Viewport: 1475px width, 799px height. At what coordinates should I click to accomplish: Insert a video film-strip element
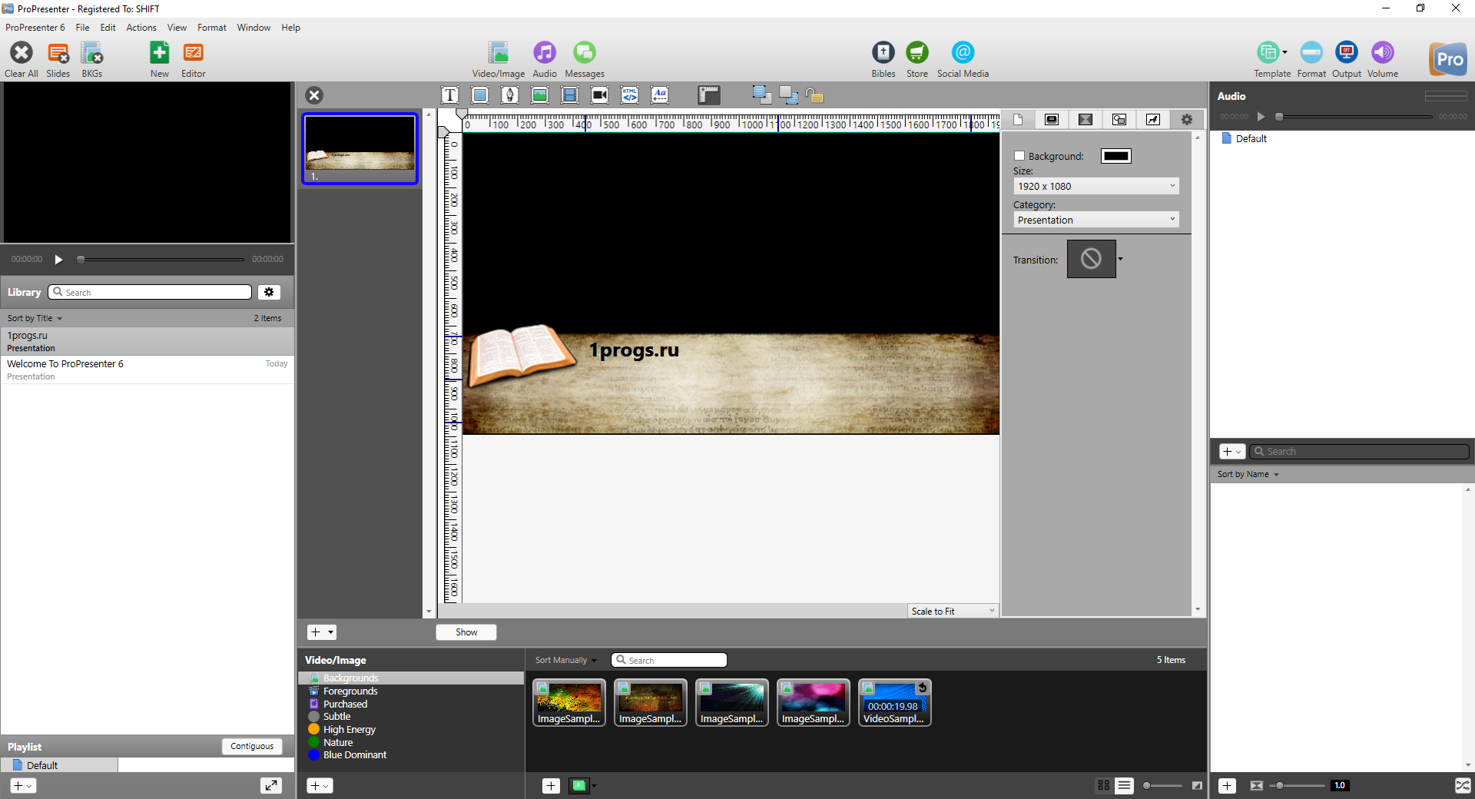click(570, 95)
